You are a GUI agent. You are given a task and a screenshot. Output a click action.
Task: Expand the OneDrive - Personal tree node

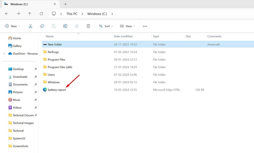coord(4,54)
